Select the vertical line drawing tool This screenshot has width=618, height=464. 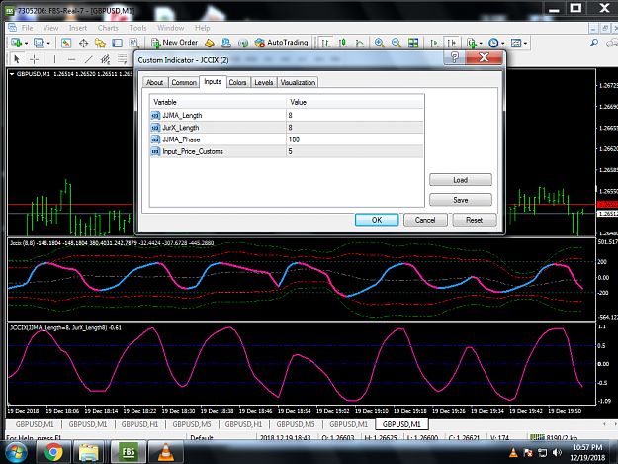(x=54, y=59)
